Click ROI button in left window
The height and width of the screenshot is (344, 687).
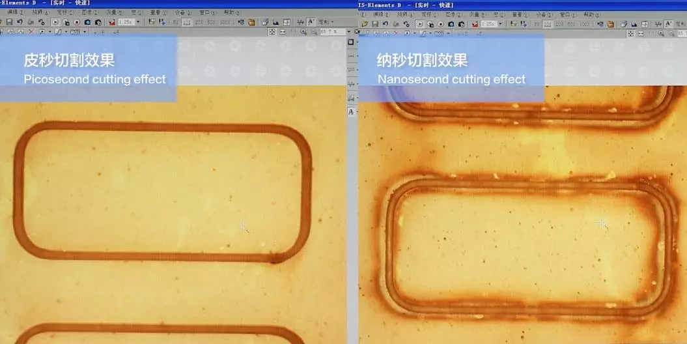(x=76, y=32)
